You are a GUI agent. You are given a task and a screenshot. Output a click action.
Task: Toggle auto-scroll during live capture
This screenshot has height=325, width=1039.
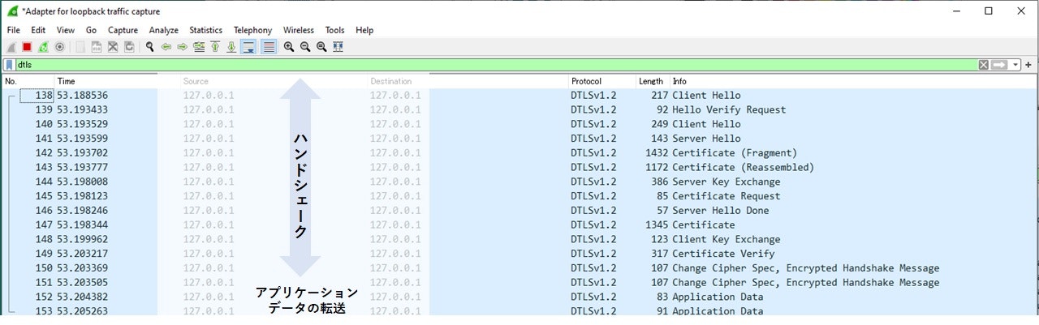(x=249, y=47)
